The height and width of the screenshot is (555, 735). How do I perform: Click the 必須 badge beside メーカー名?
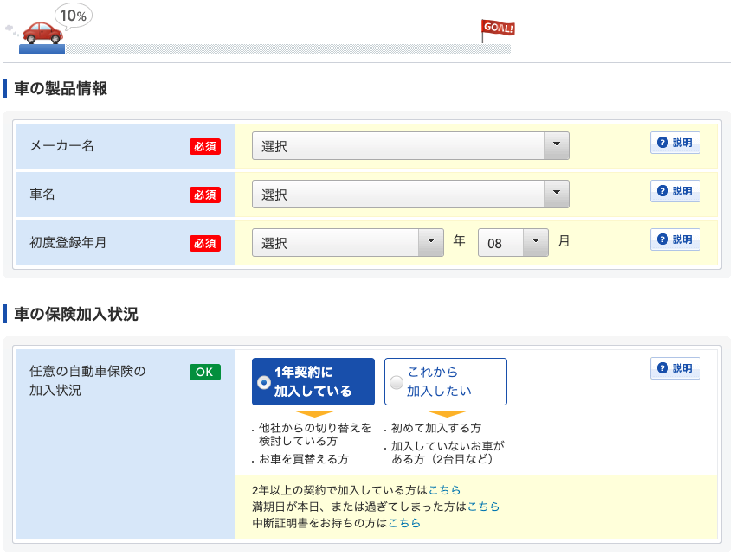pos(205,146)
